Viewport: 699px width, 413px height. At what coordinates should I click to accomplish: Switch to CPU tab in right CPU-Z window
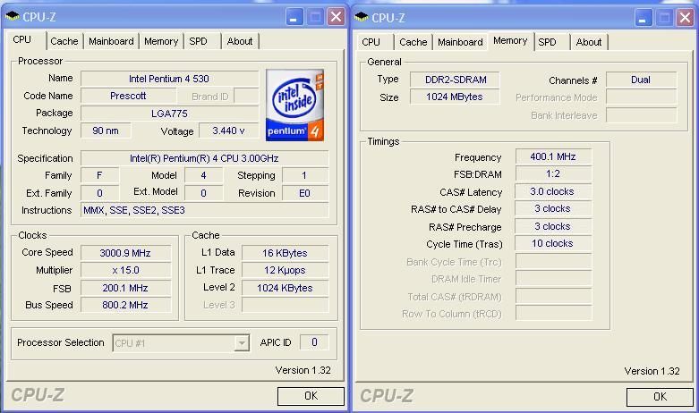click(x=371, y=42)
